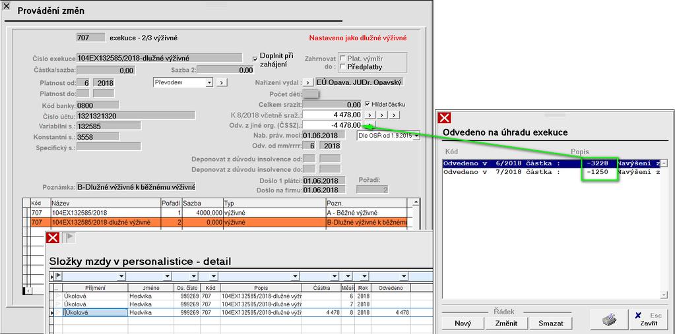Screen dimensions: 675x334
Task: Open the Rok column filter dropdown
Action: pos(364,276)
